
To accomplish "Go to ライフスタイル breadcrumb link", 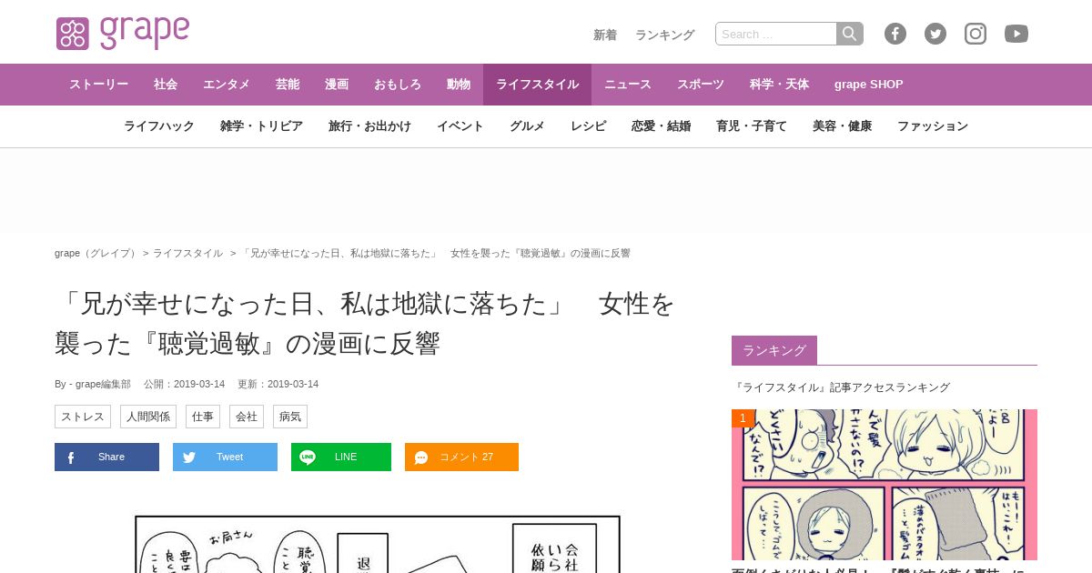I will tap(187, 253).
